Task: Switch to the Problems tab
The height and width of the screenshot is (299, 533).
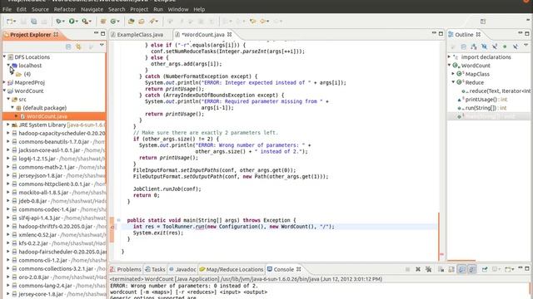Action: tap(126, 269)
